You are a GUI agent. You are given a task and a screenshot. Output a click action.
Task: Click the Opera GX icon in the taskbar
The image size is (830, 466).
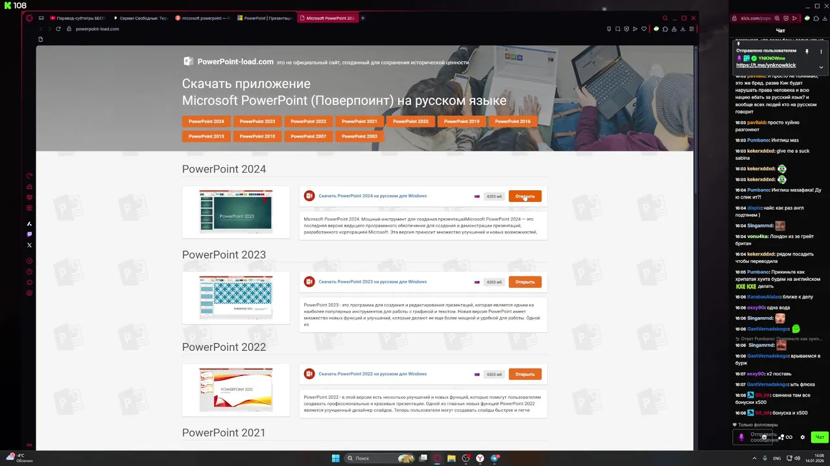437,458
